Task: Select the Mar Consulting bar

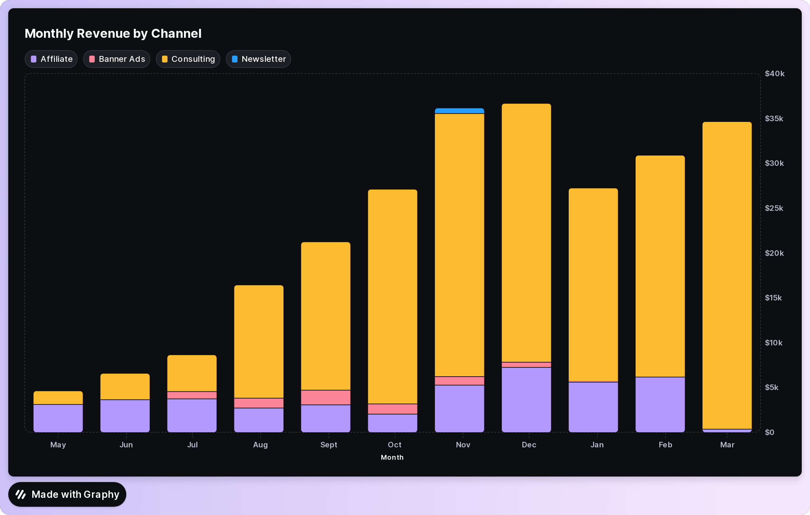Action: click(727, 275)
